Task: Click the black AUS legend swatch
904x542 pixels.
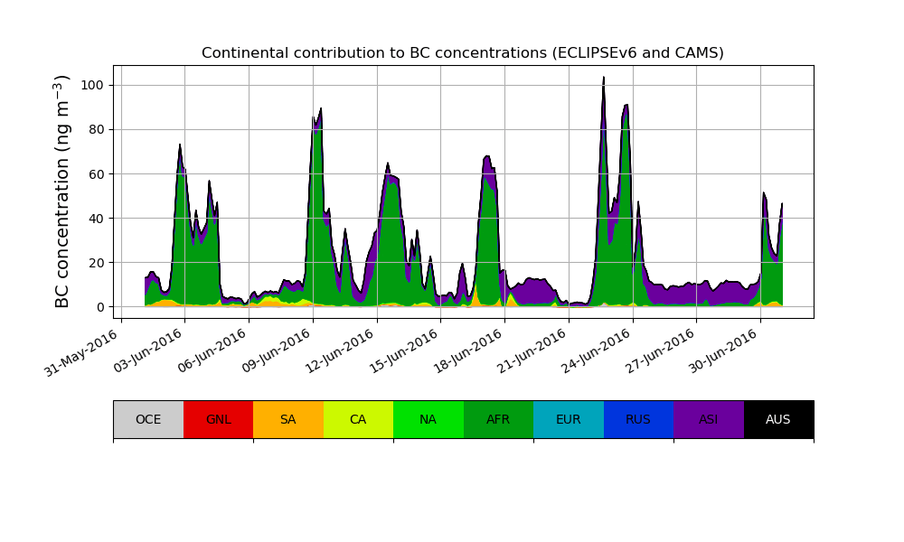Action: (778, 419)
